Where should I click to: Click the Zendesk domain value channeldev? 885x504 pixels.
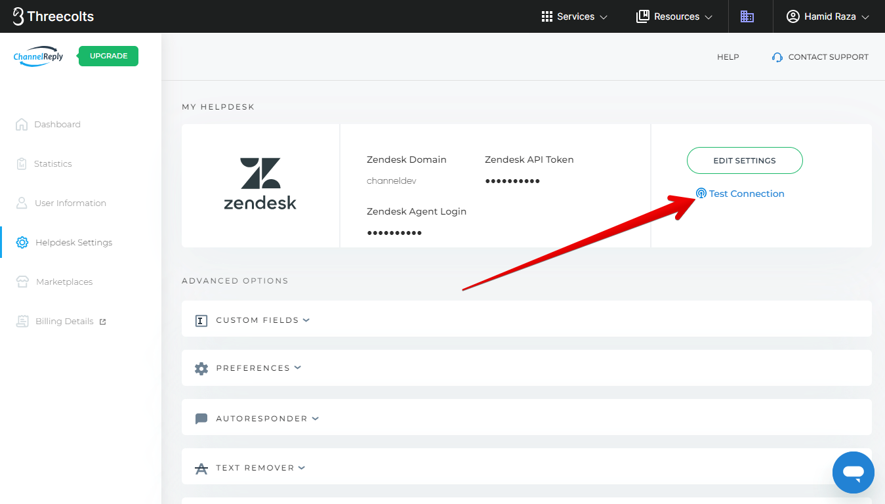coord(392,180)
